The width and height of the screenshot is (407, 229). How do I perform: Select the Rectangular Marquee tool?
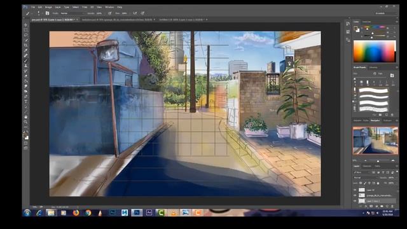click(25, 30)
